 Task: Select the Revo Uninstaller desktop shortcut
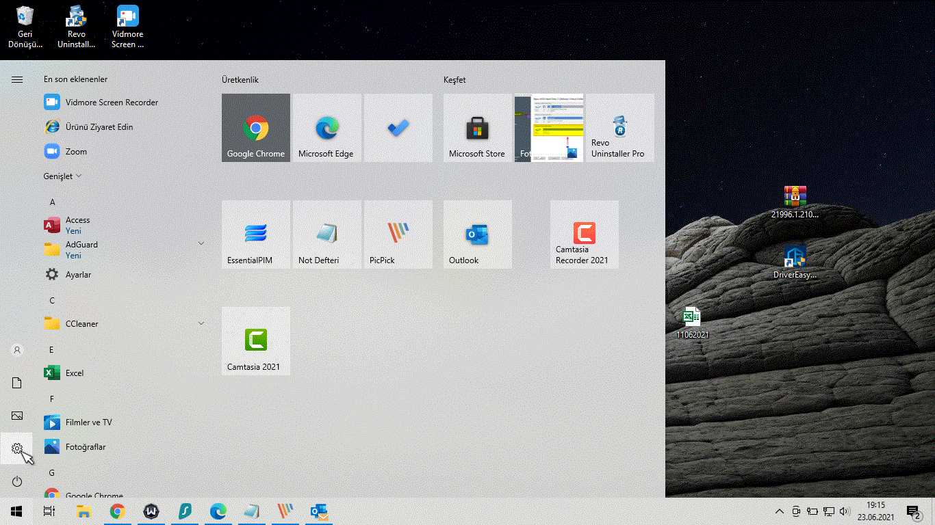coord(77,27)
